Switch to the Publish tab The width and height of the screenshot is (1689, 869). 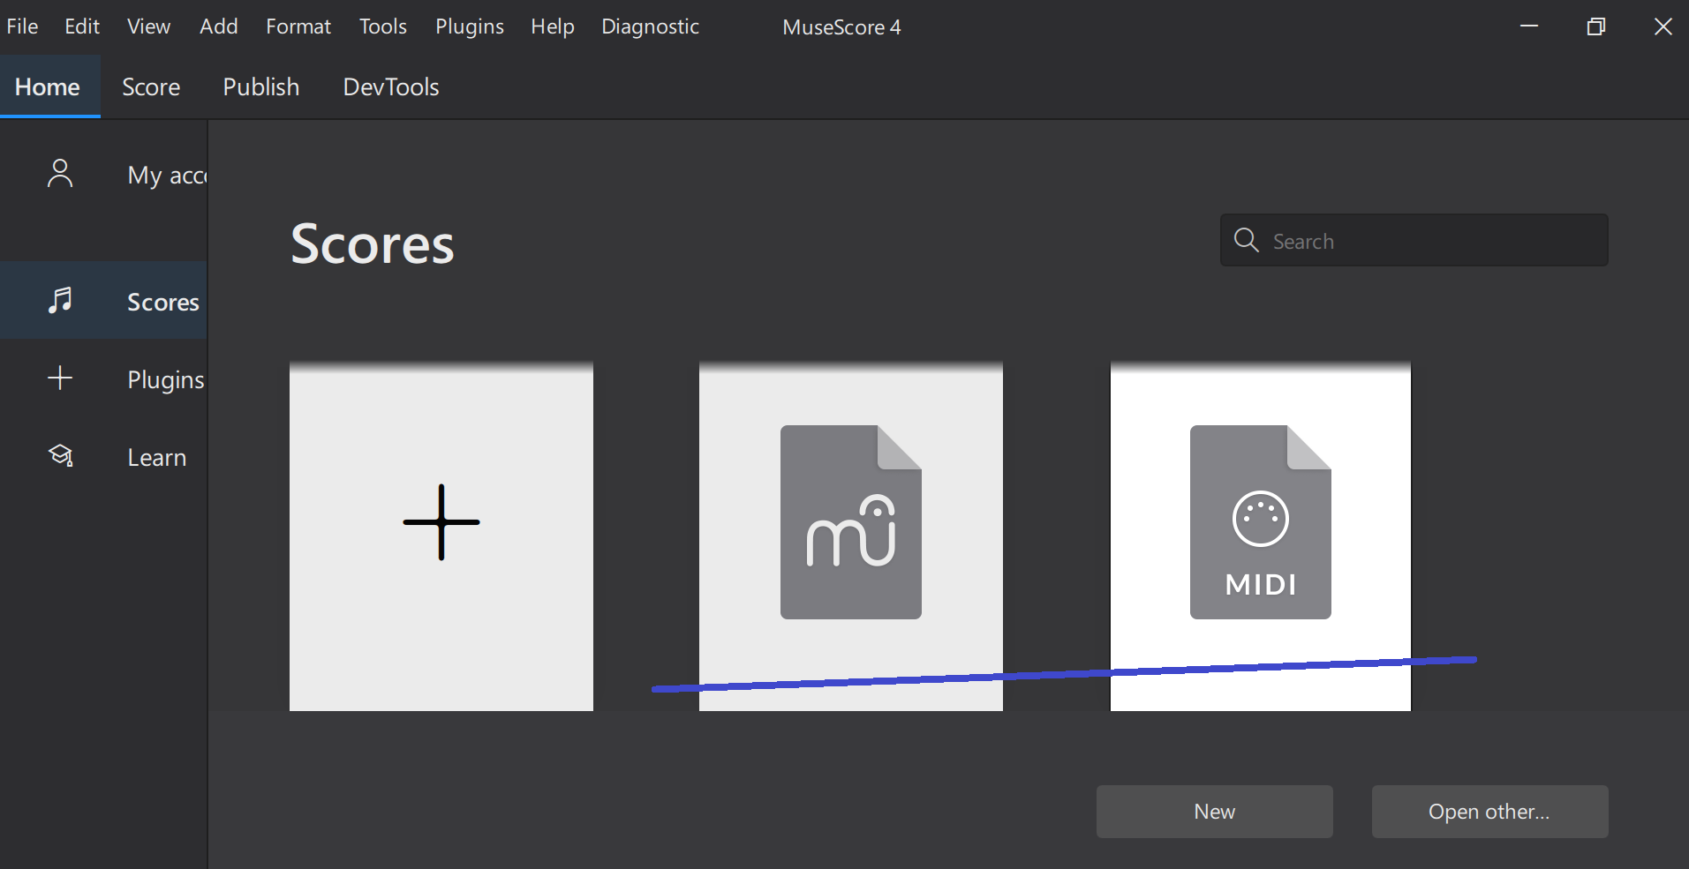coord(260,86)
